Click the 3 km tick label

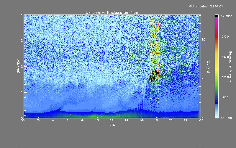pyautogui.click(x=22, y=41)
